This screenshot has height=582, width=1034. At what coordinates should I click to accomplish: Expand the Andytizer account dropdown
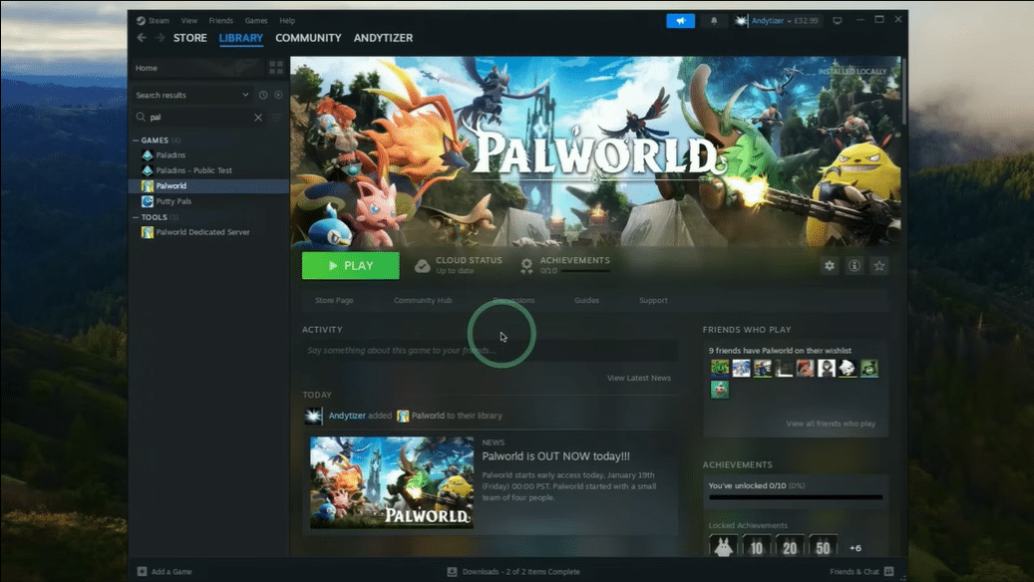[788, 21]
